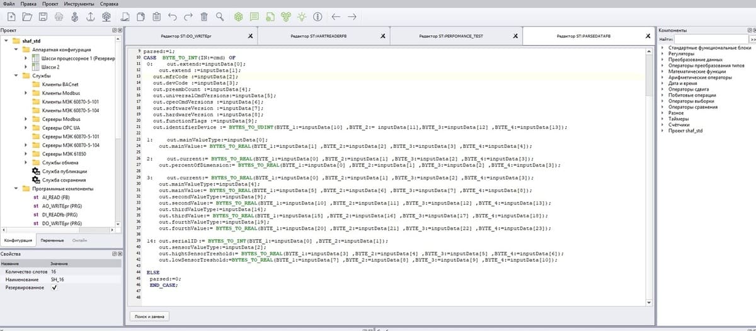This screenshot has width=756, height=331.
Task: Save the project with the floppy disk icon
Action: click(43, 16)
